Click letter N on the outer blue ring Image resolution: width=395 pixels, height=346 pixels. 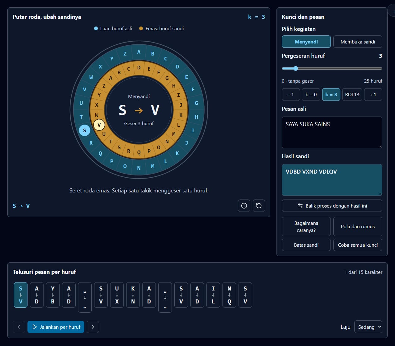(139, 168)
